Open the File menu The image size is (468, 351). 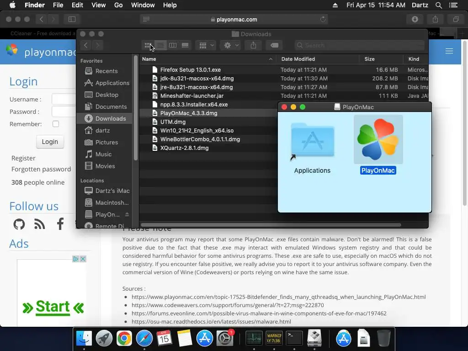pyautogui.click(x=58, y=5)
